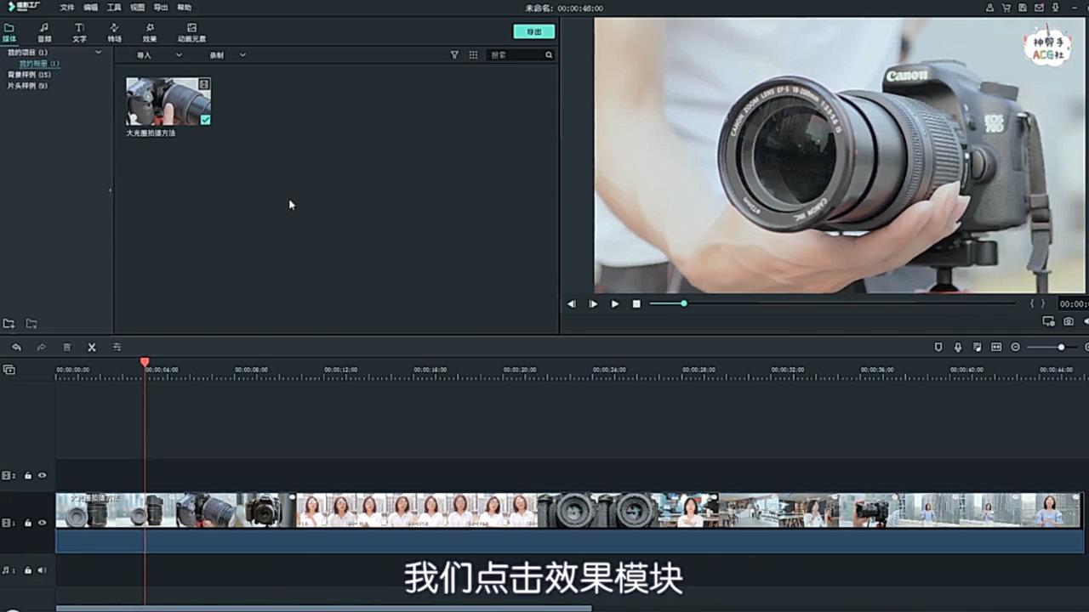The height and width of the screenshot is (612, 1089).
Task: Play the preview video
Action: click(615, 304)
